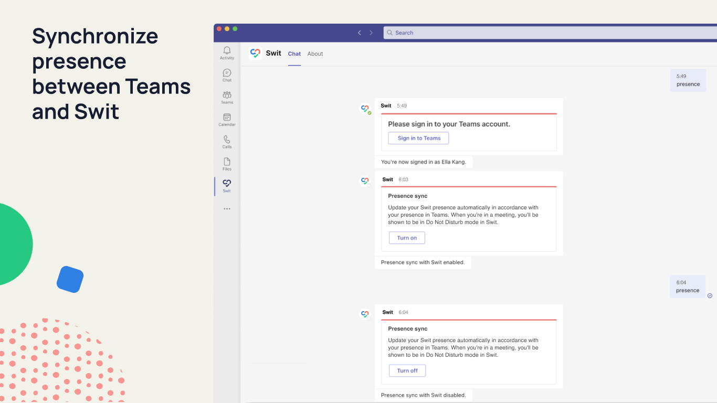Click the window's yellow minimize button
This screenshot has width=717, height=403.
[x=227, y=28]
